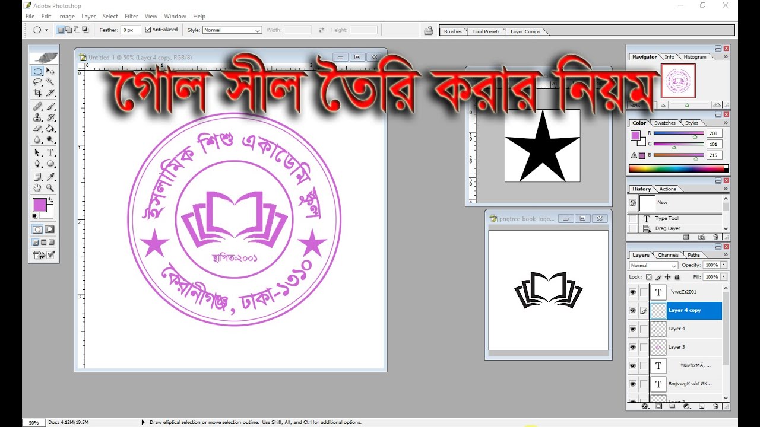This screenshot has height=427, width=760.
Task: Switch to the Channels tab
Action: [668, 255]
